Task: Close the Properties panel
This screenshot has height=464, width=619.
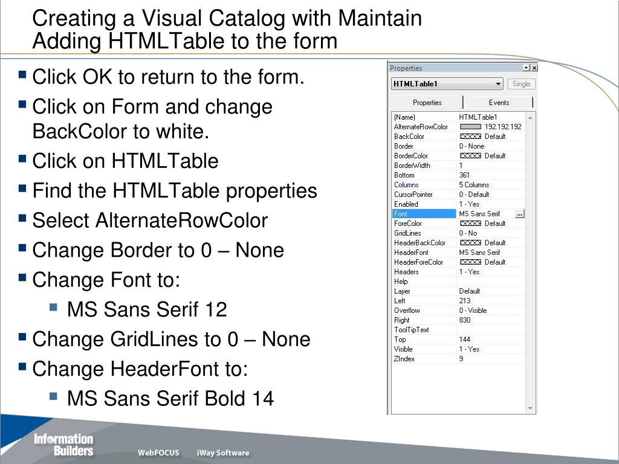Action: pyautogui.click(x=534, y=68)
